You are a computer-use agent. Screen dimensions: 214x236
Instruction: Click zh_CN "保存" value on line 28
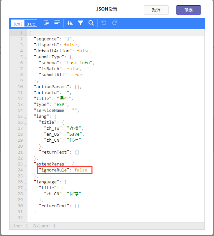click(74, 194)
